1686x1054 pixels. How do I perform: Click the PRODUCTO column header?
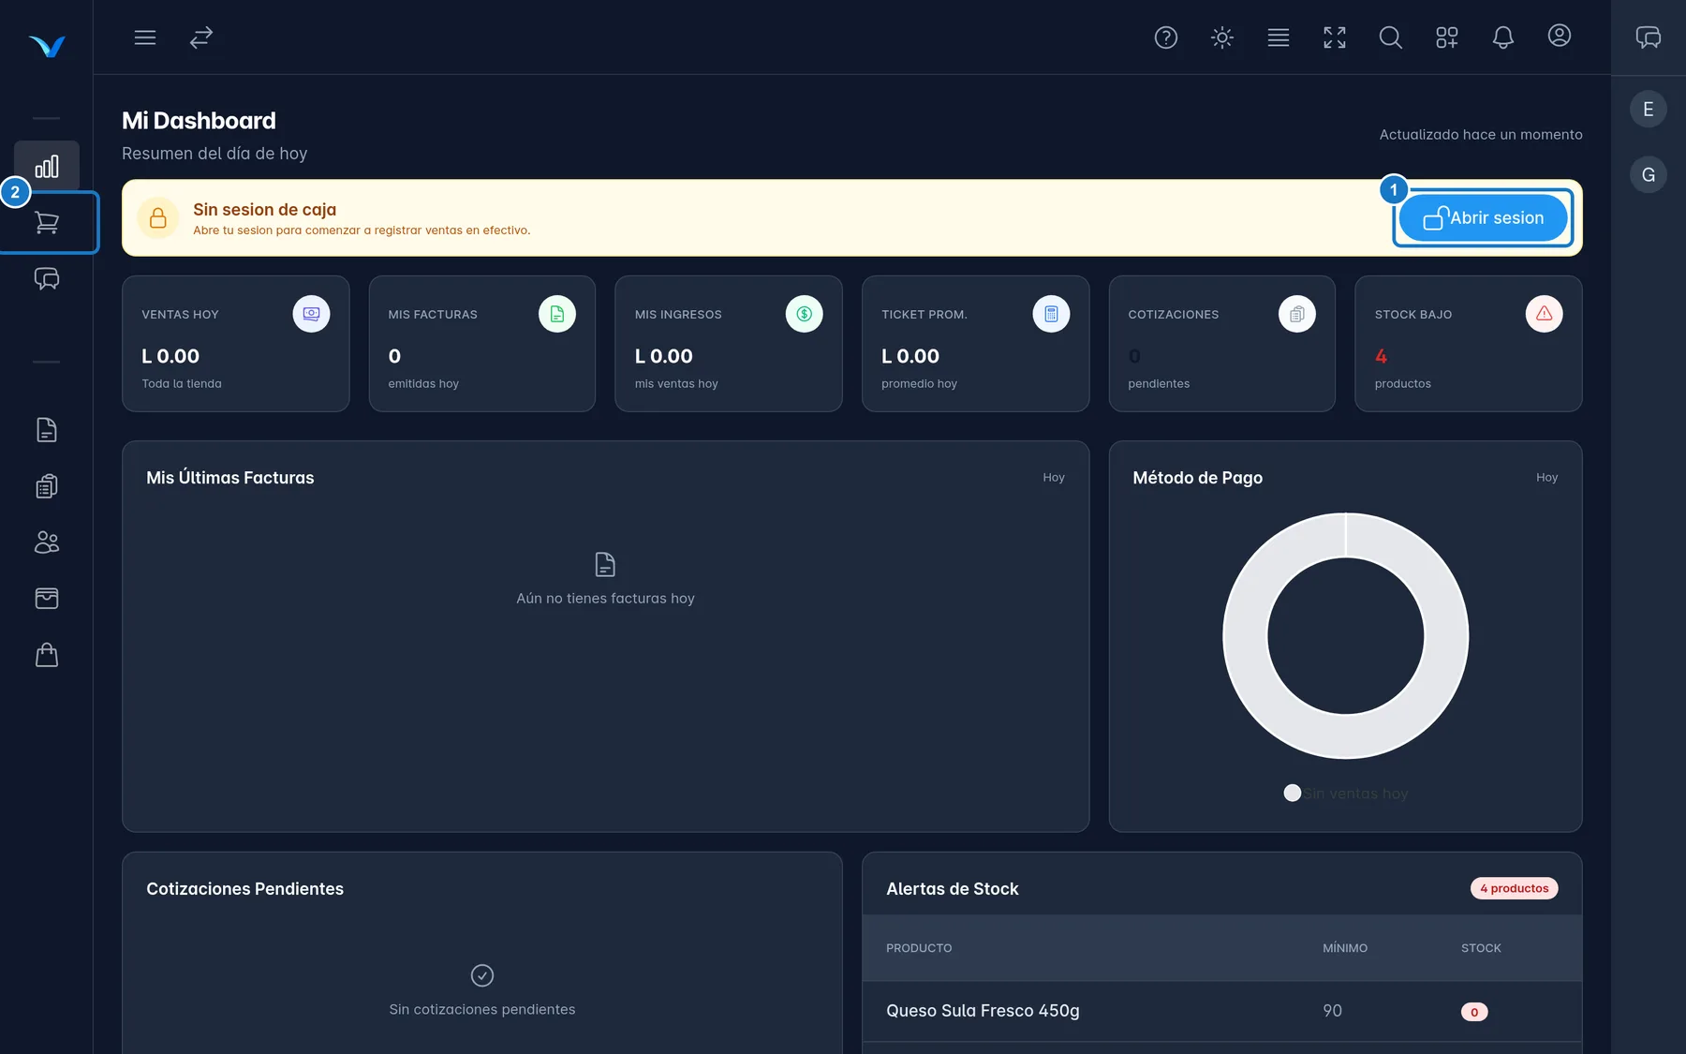[919, 948]
